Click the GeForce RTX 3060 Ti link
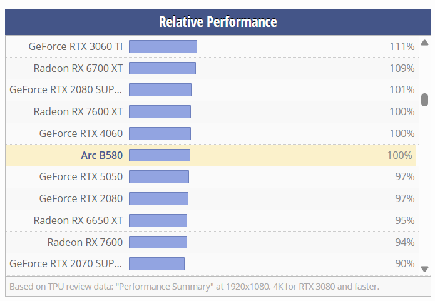The image size is (435, 301). point(76,46)
